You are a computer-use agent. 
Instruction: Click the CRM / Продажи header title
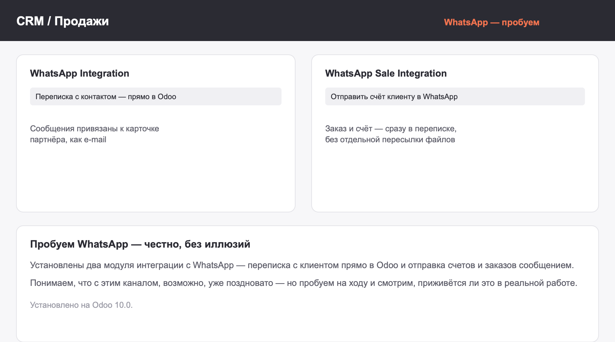[x=63, y=21]
